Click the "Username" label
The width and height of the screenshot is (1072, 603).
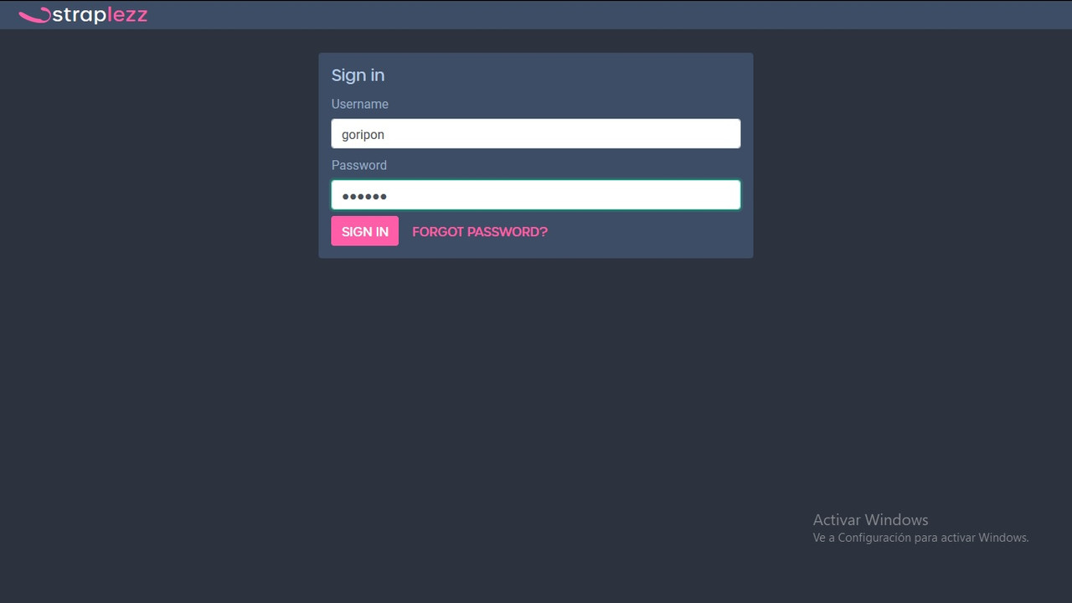[360, 104]
